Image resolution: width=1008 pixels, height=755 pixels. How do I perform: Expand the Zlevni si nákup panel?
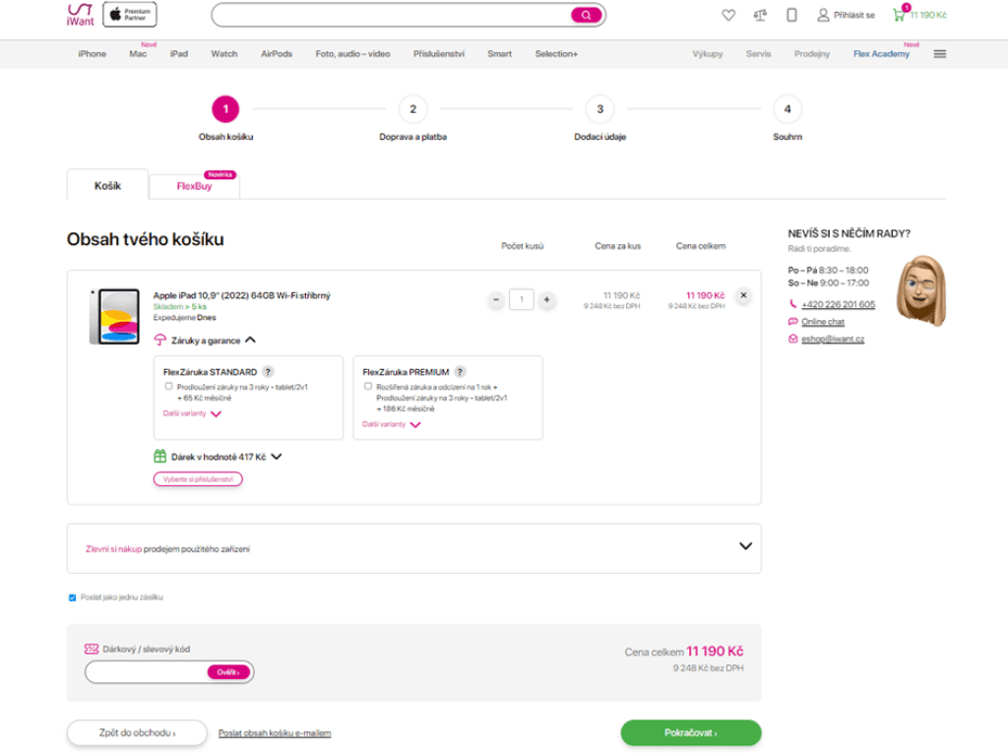point(745,546)
